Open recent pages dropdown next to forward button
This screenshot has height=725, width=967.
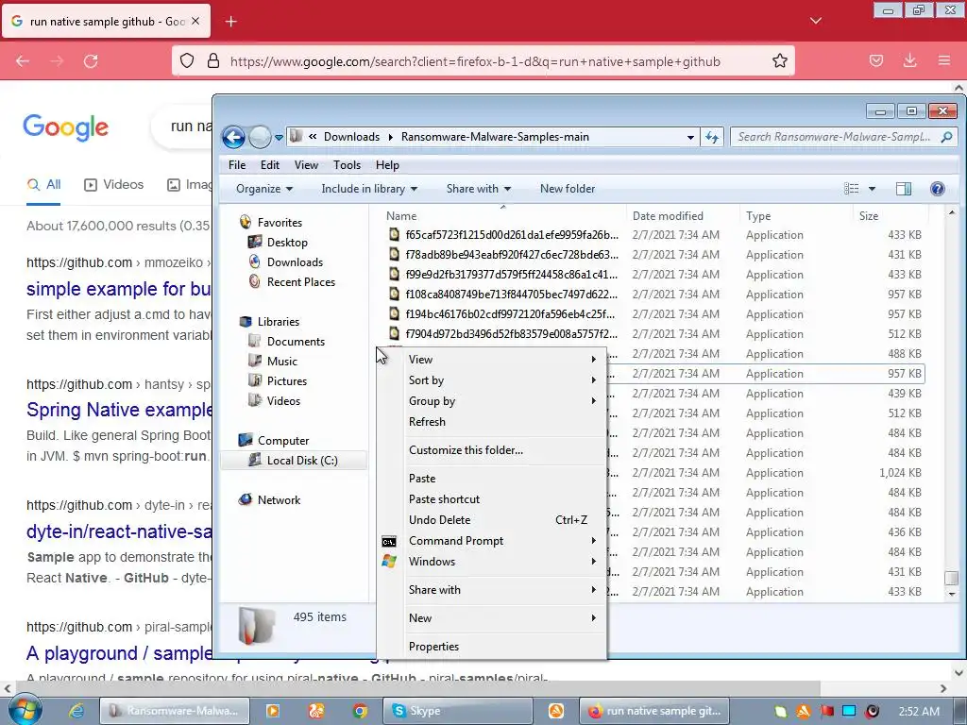pos(279,137)
